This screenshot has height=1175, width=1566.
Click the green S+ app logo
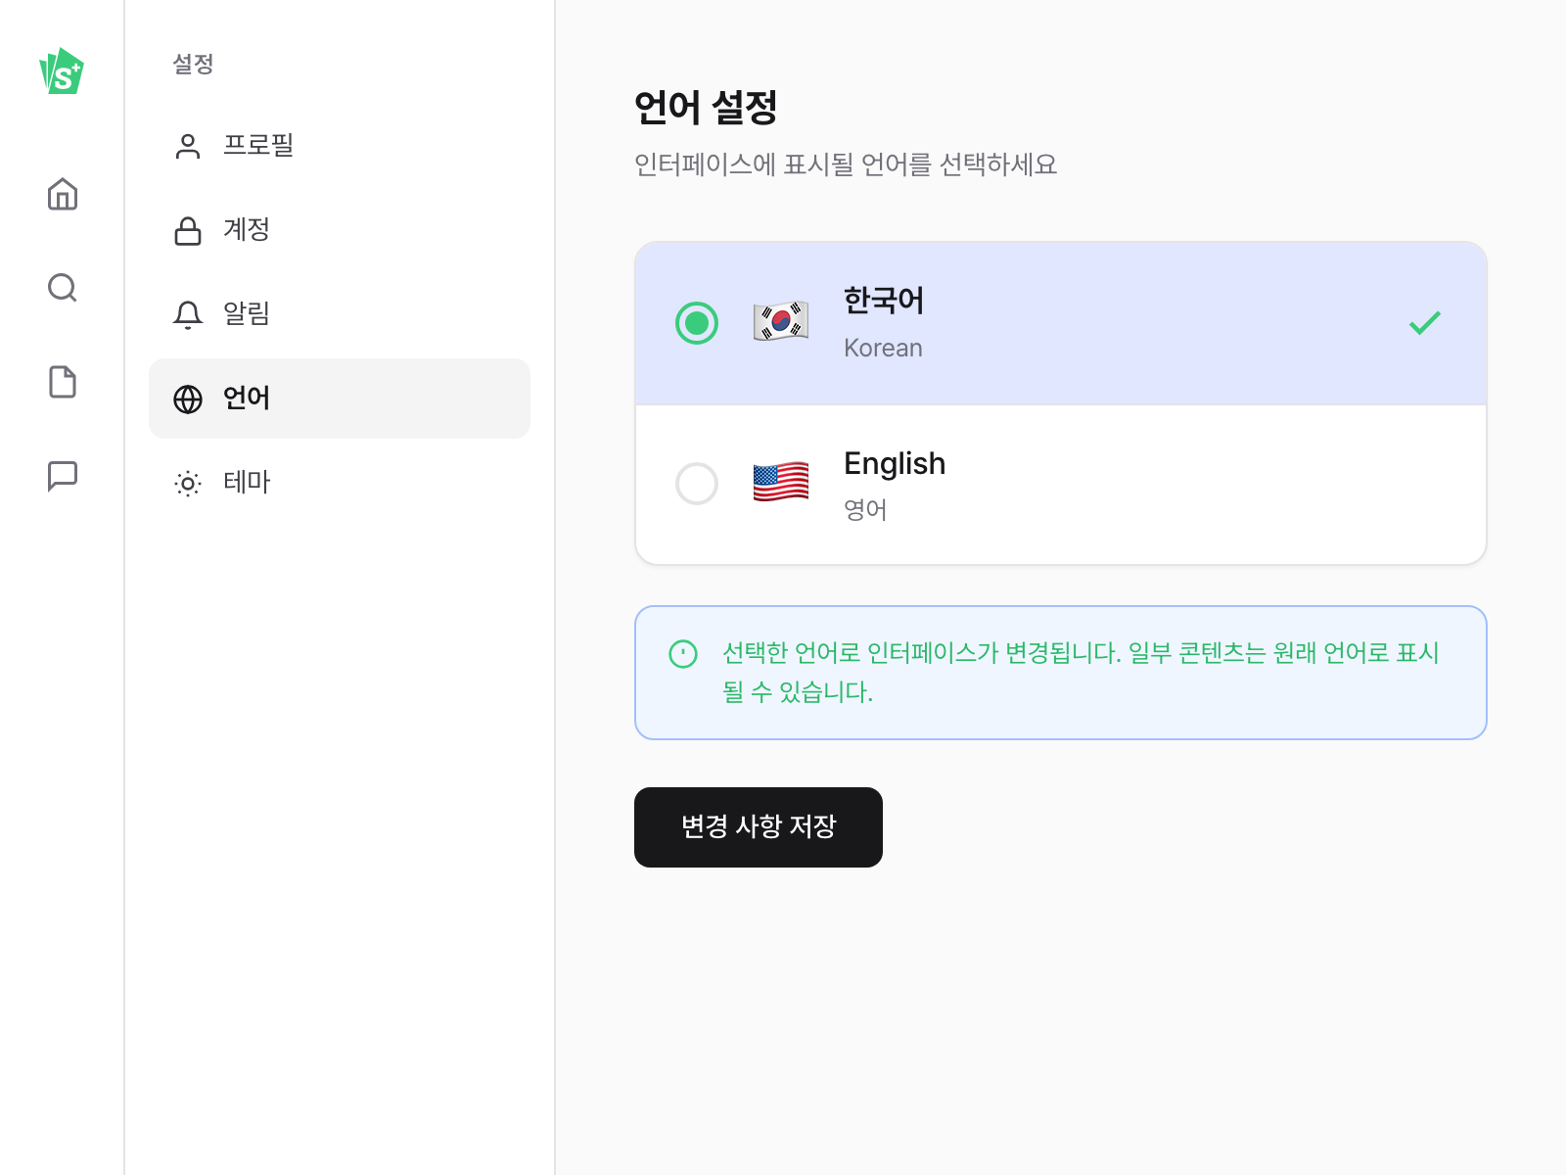coord(62,71)
